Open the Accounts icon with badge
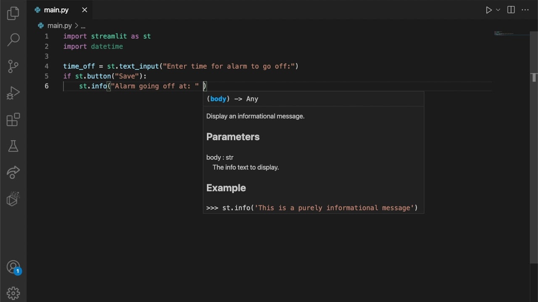The image size is (538, 302). (14, 268)
